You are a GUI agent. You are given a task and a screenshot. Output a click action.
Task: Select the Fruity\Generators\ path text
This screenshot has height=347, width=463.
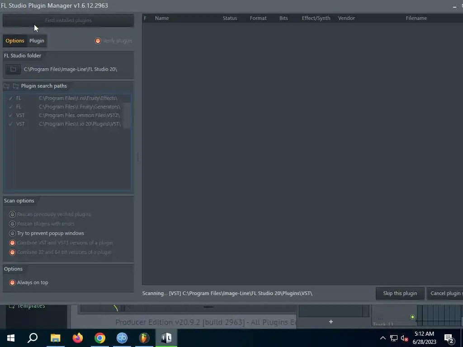[x=80, y=107]
